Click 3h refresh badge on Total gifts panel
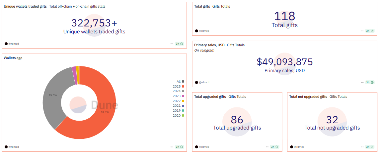Screen dimensions: 379x154 pyautogui.click(x=370, y=31)
